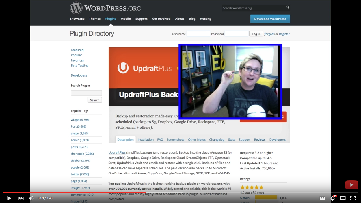Switch to the Stats tab

point(232,139)
